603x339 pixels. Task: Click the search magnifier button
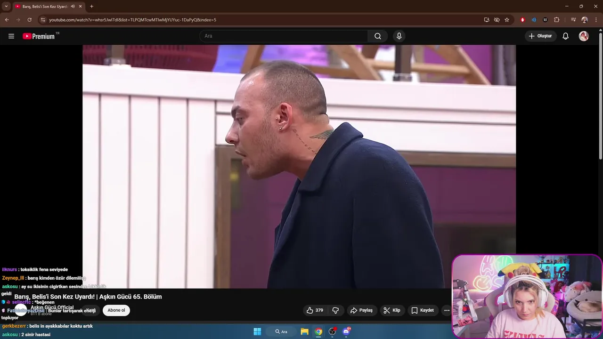(378, 36)
